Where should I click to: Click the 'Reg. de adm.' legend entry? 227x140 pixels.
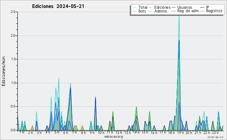(x=185, y=11)
